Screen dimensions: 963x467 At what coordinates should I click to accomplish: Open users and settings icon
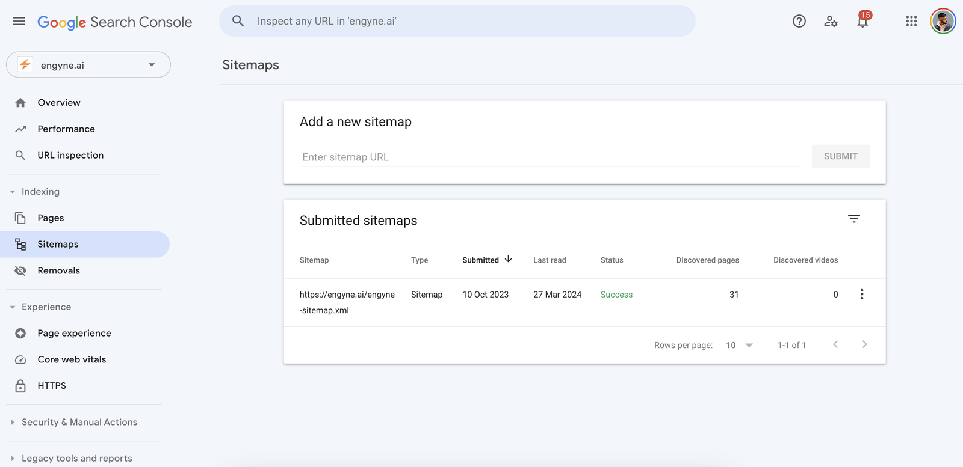pos(831,22)
